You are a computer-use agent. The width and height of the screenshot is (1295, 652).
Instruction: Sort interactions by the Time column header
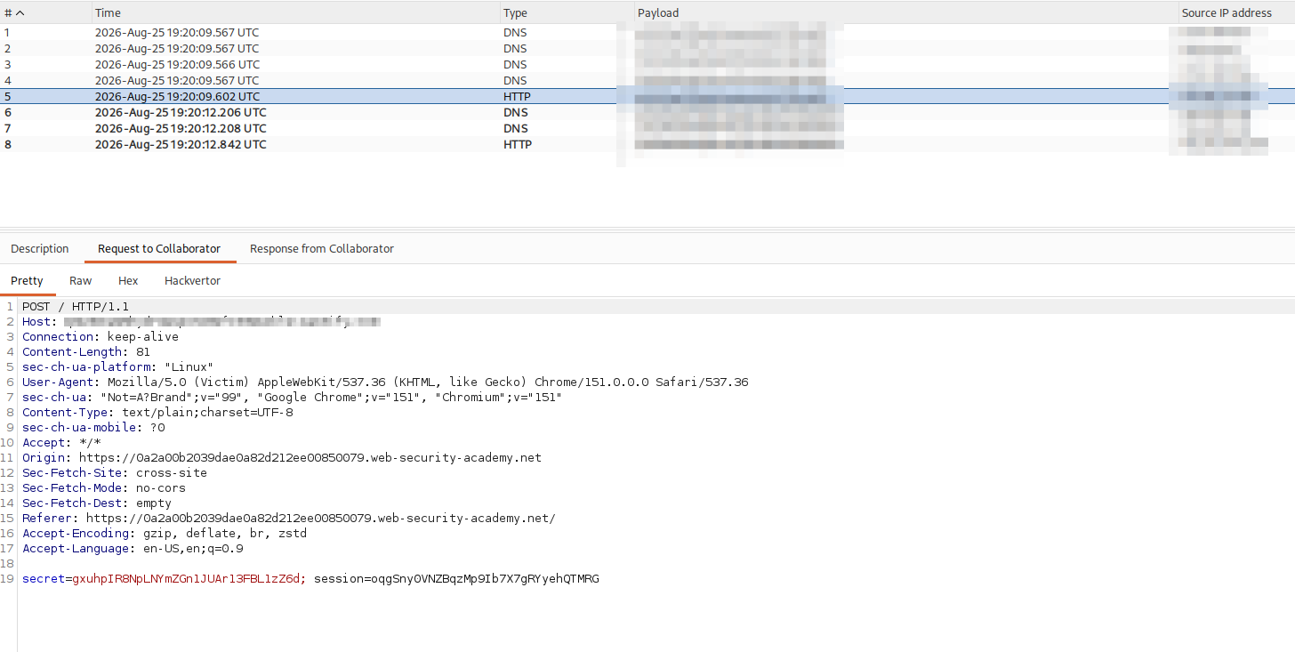point(296,13)
